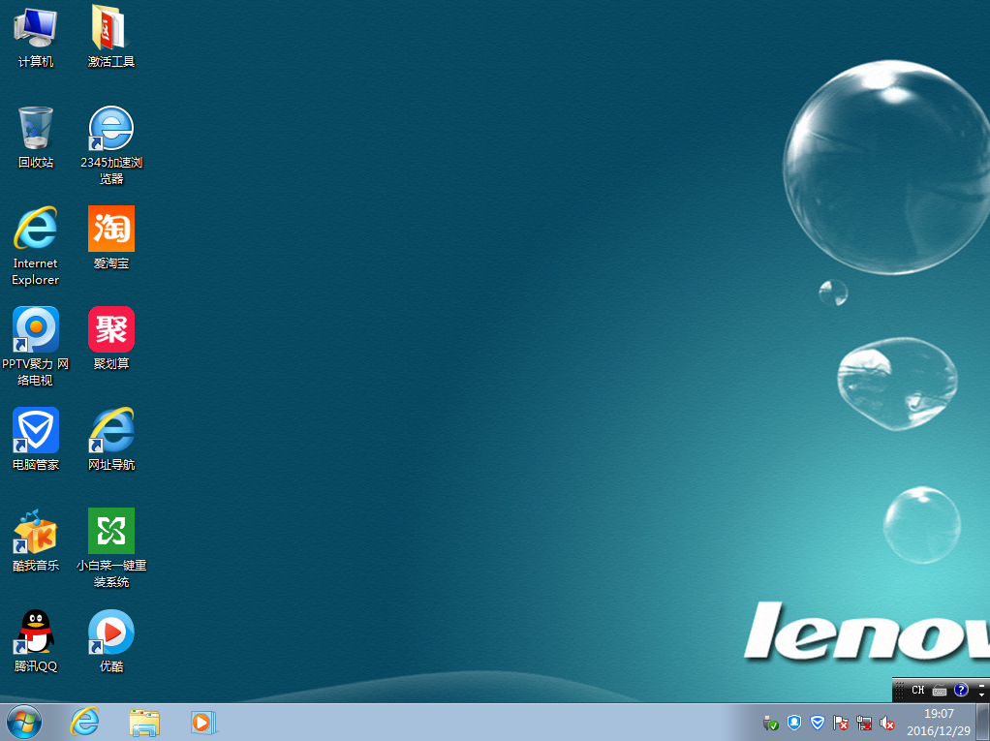This screenshot has width=990, height=741.
Task: Select the 优酷 video shortcut
Action: click(x=111, y=640)
